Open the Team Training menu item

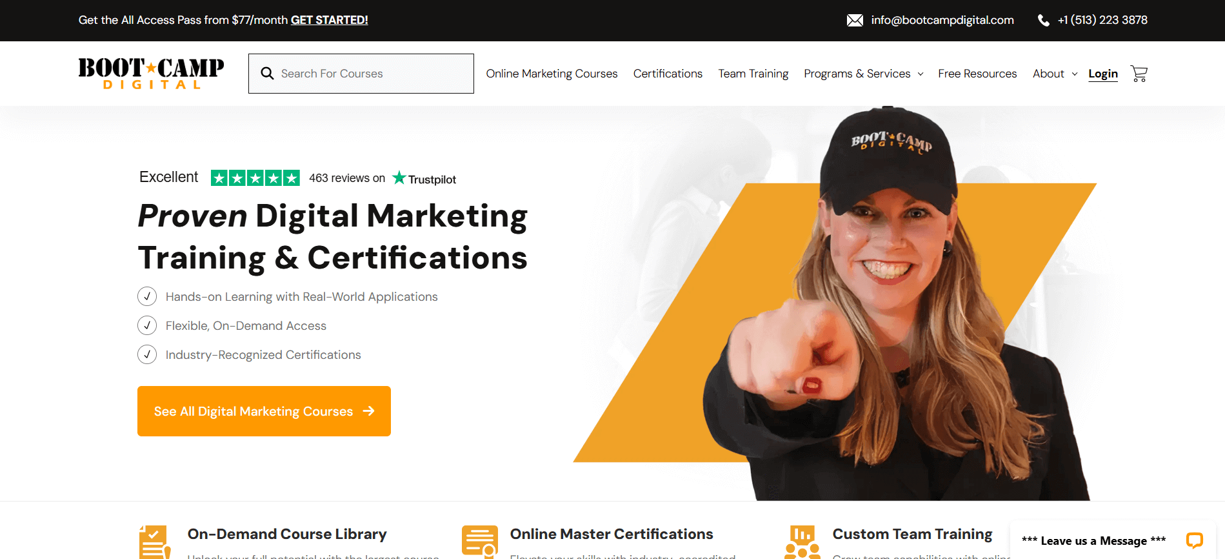point(753,74)
